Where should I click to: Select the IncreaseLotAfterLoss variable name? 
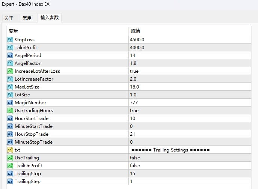click(x=37, y=71)
